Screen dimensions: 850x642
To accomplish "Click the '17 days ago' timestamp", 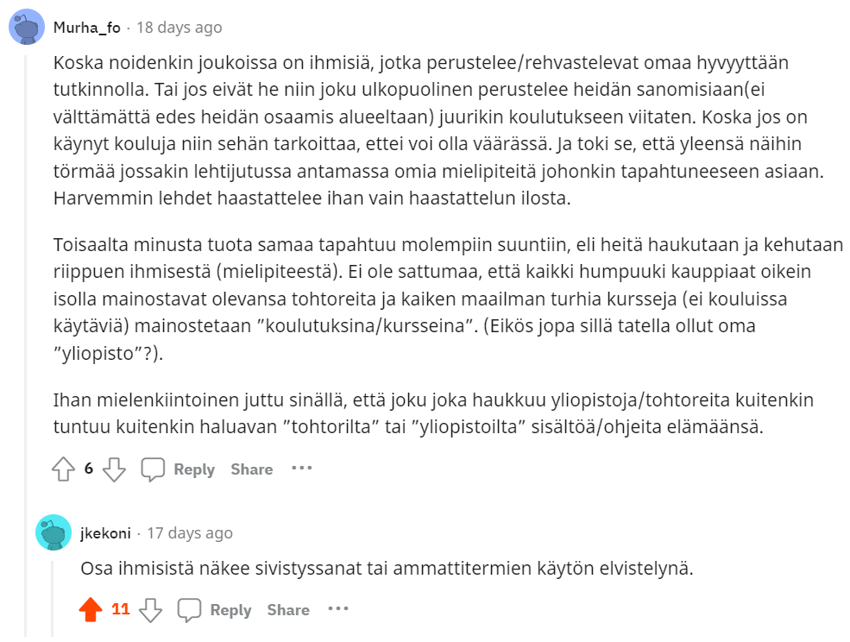I will click(x=190, y=533).
